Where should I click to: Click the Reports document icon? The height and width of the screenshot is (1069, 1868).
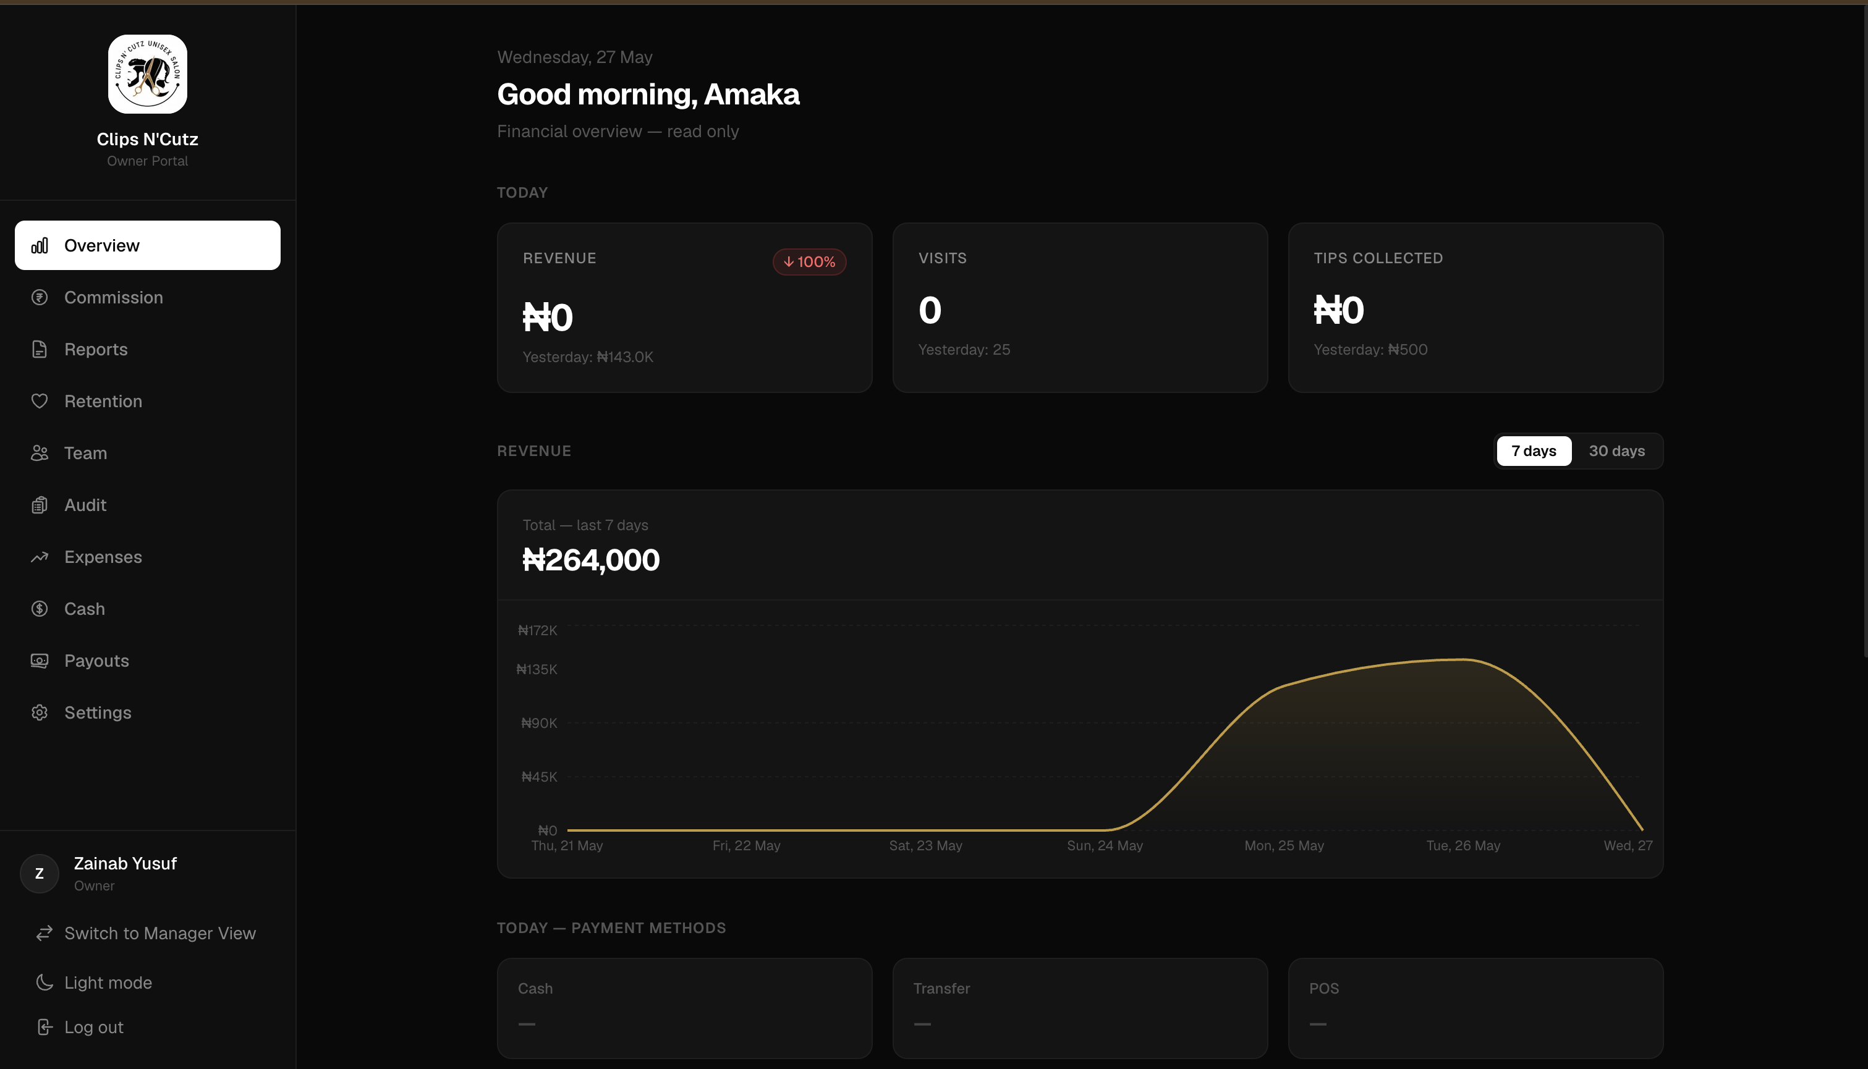[x=40, y=350]
